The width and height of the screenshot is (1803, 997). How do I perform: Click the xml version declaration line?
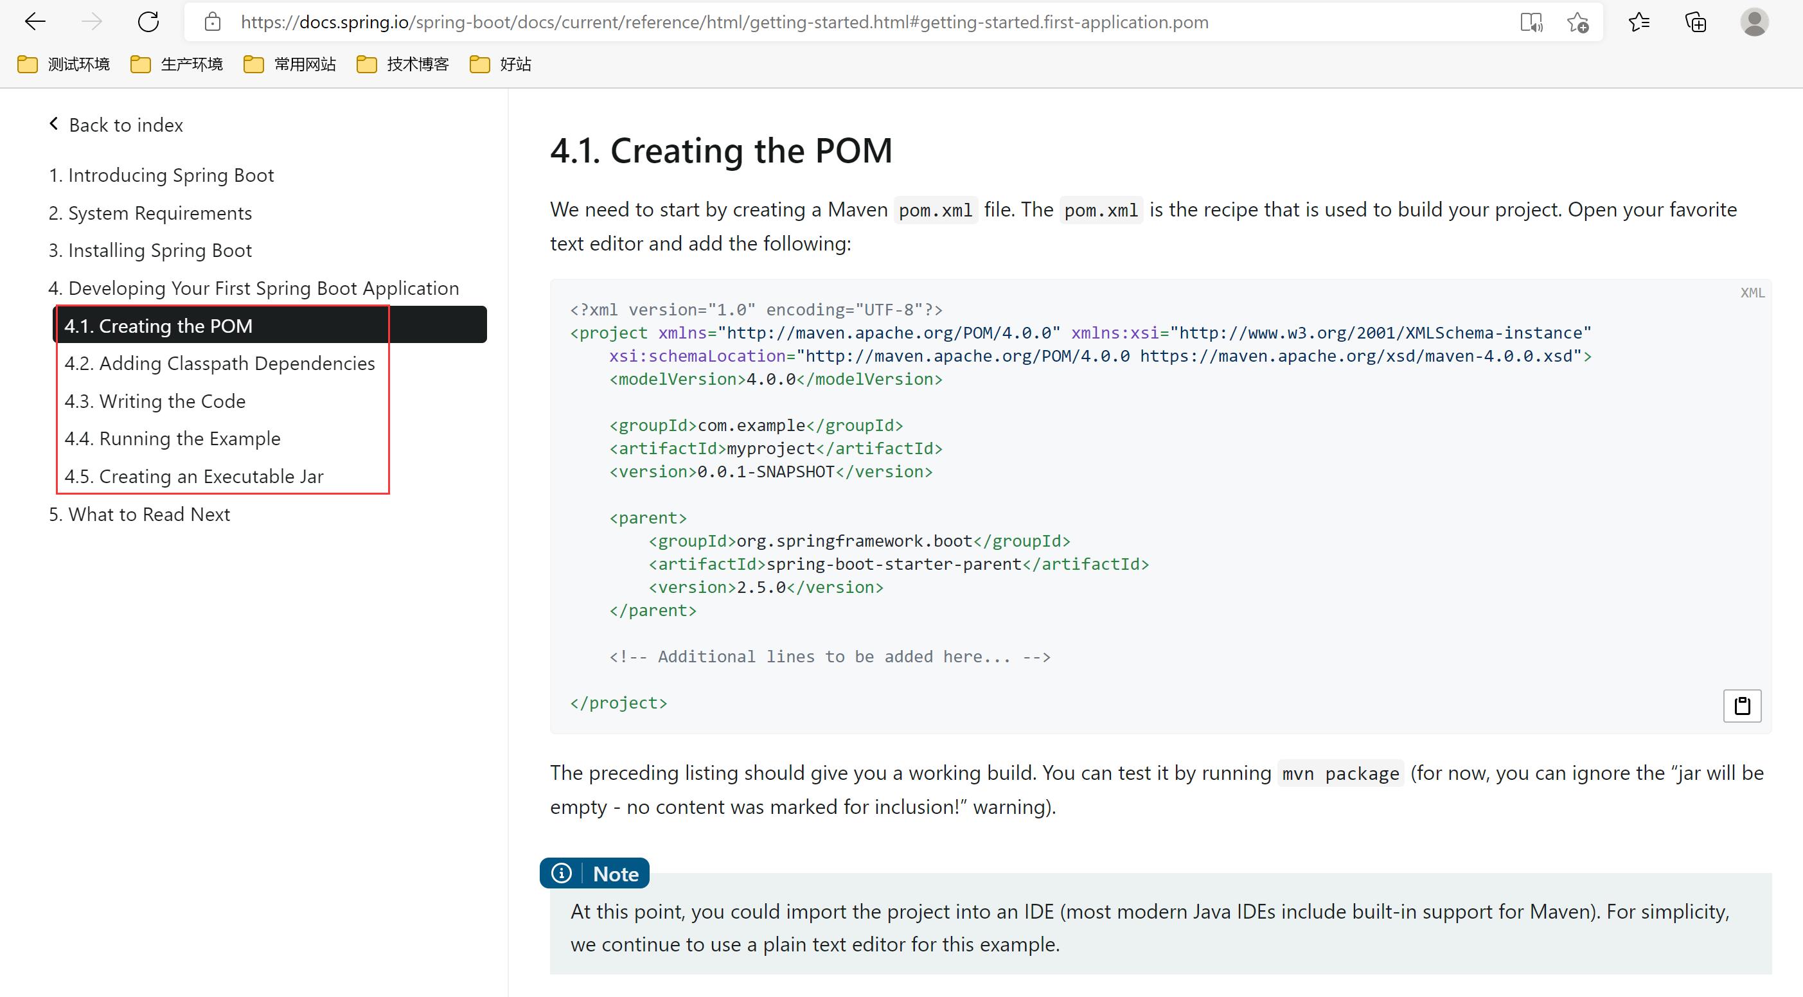pos(757,310)
